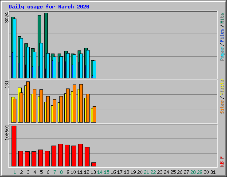Click the day 15 label on the x-axis
This screenshot has height=177, width=227.
tap(106, 172)
